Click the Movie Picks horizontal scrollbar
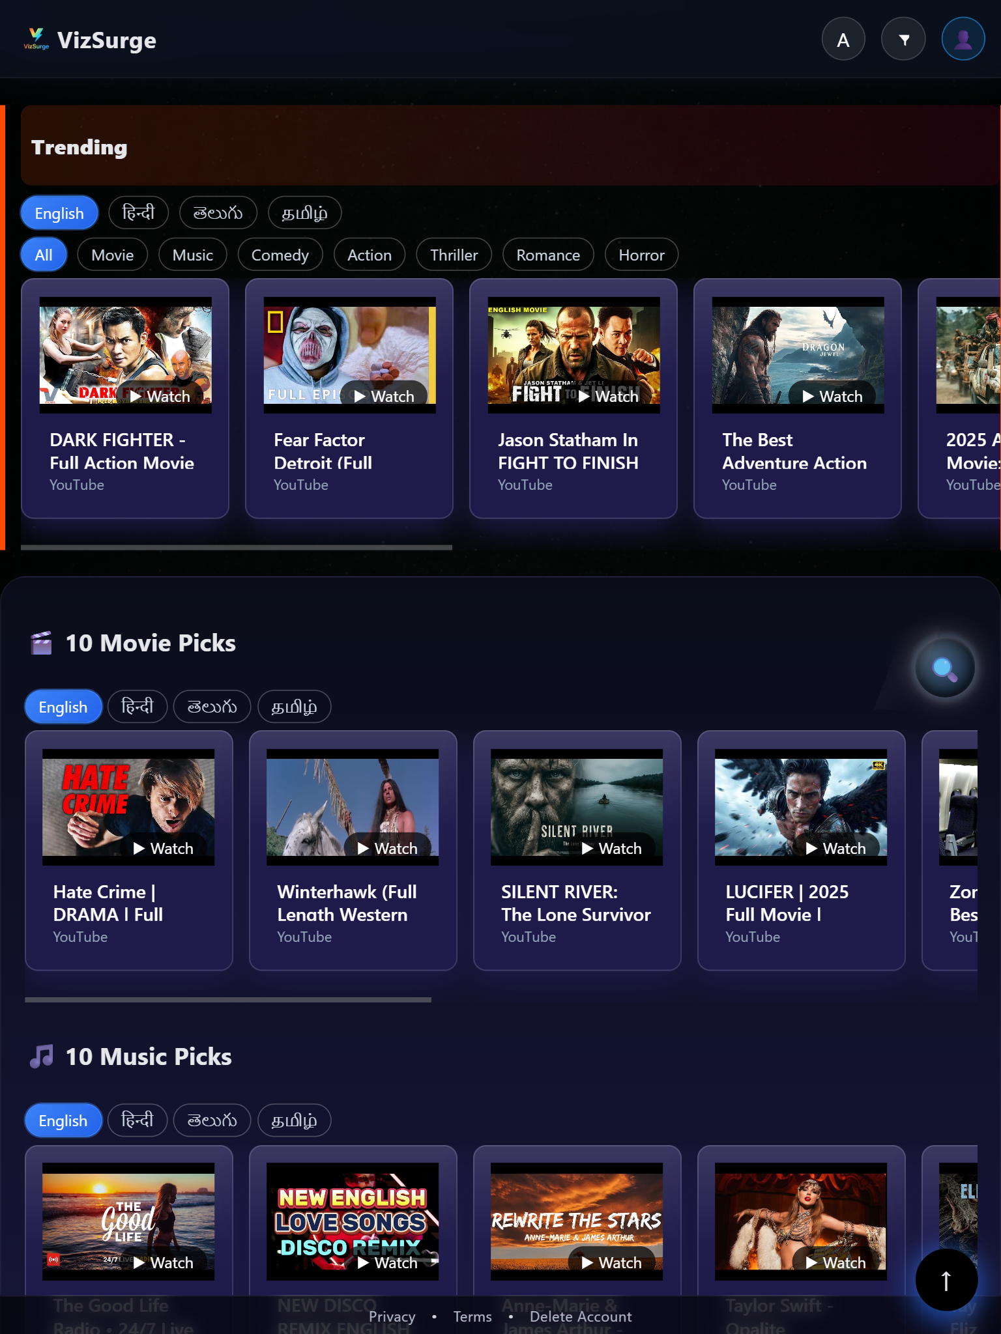Image resolution: width=1001 pixels, height=1334 pixels. (x=228, y=999)
